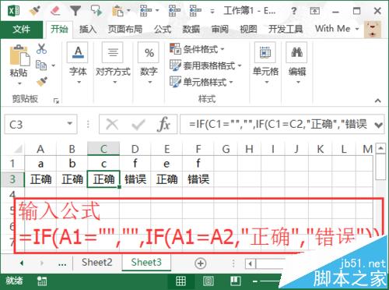Viewport: 389px width, 290px height.
Task: Click the format painter brush in quick access toolbar
Action: 35,11
